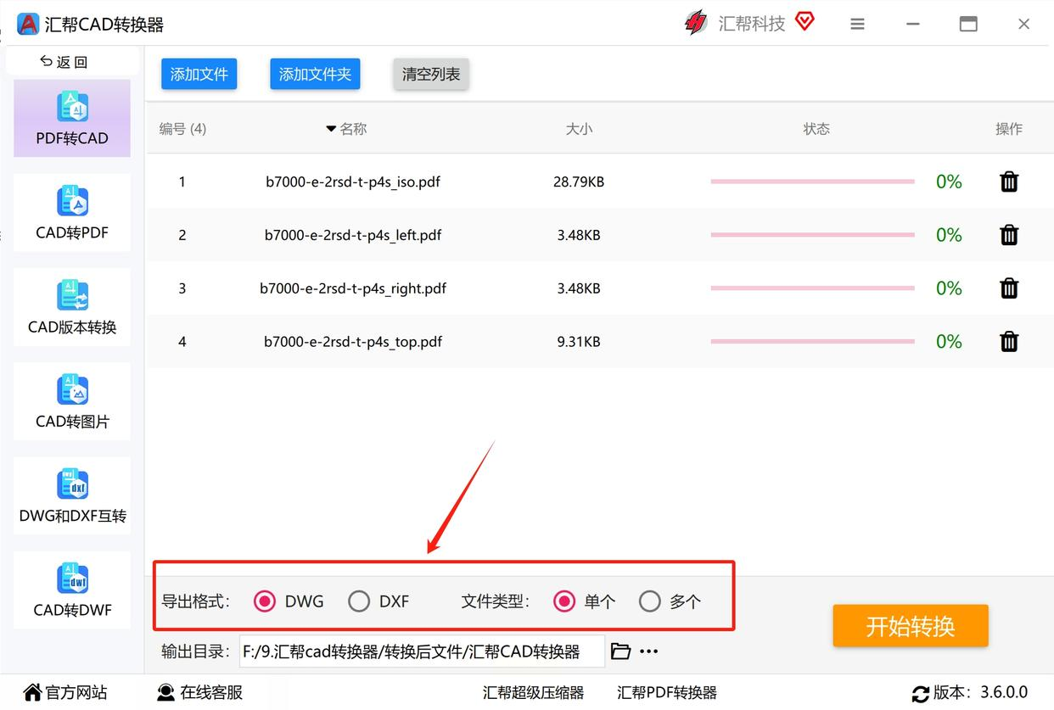
Task: Click the VIP diamond icon
Action: click(x=805, y=21)
